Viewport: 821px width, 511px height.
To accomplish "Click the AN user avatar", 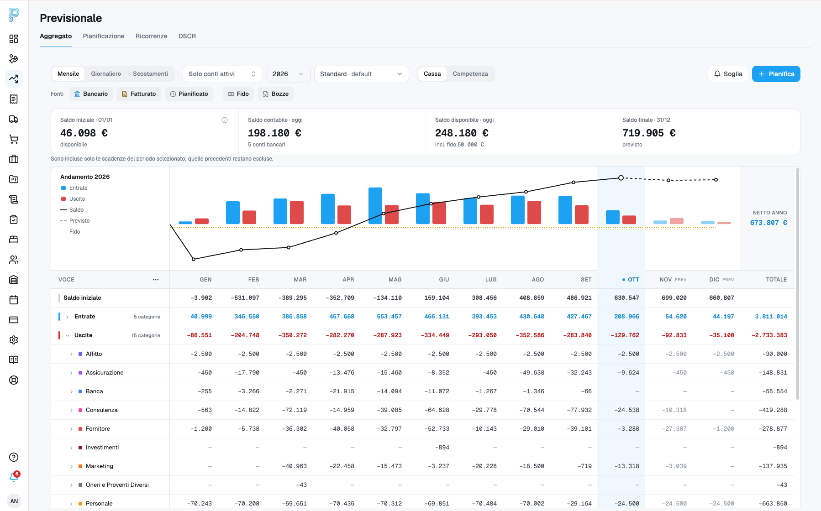I will coord(14,501).
